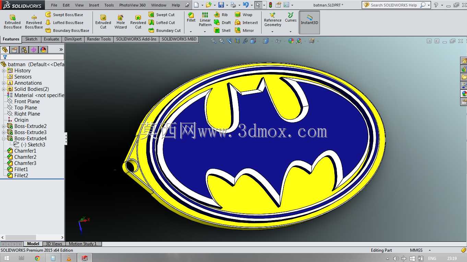
Task: Select the Linear Pattern tool
Action: coord(205,20)
